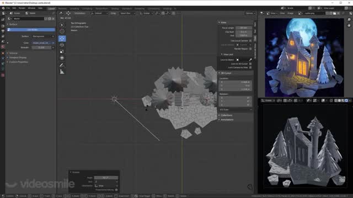Select the Annotate pencil tool
Viewport: 353px width, 198px height.
(x=62, y=65)
